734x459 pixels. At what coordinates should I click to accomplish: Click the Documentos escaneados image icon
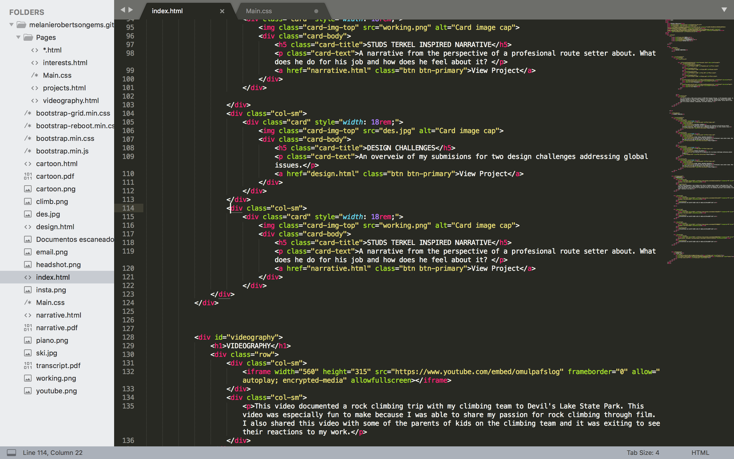tap(28, 239)
